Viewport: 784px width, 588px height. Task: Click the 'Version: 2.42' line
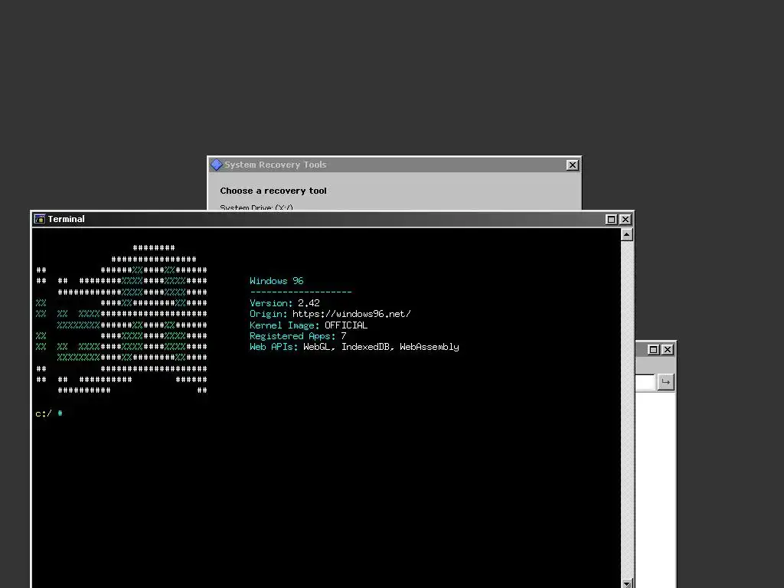(x=285, y=303)
